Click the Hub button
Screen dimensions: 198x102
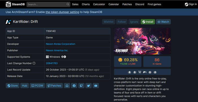(25, 86)
